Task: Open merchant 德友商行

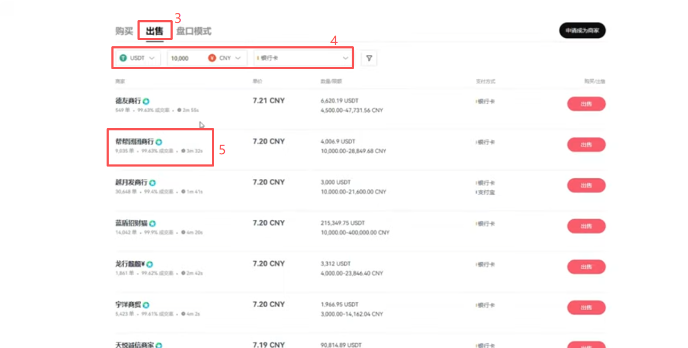Action: click(x=128, y=101)
